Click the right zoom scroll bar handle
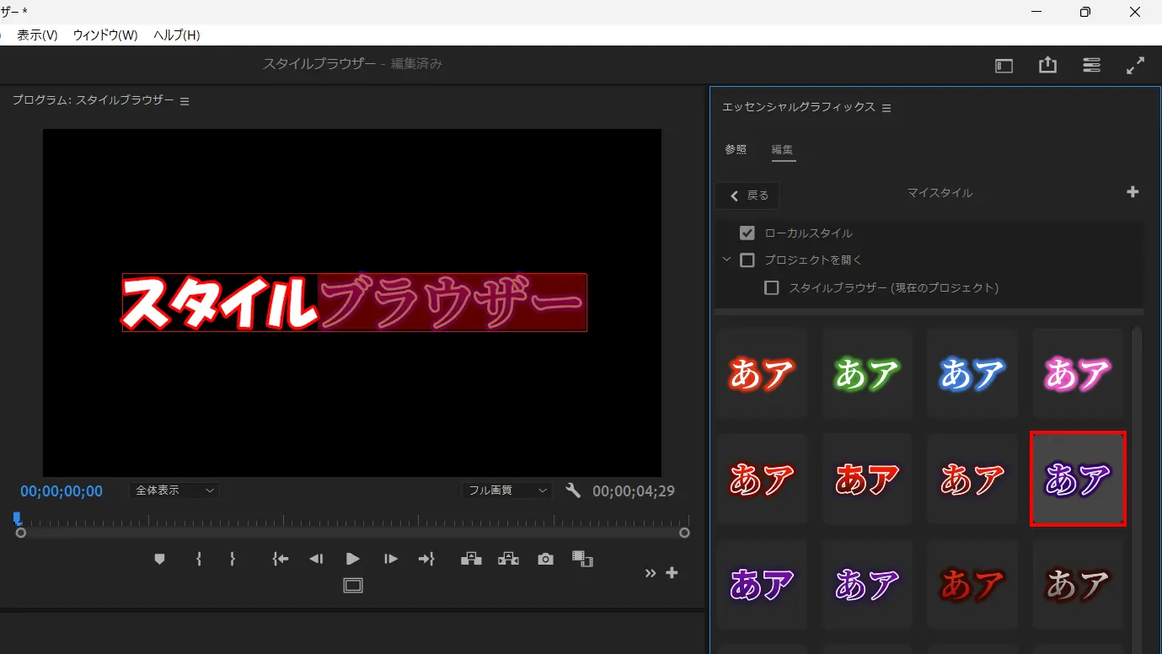Image resolution: width=1162 pixels, height=654 pixels. click(x=684, y=533)
